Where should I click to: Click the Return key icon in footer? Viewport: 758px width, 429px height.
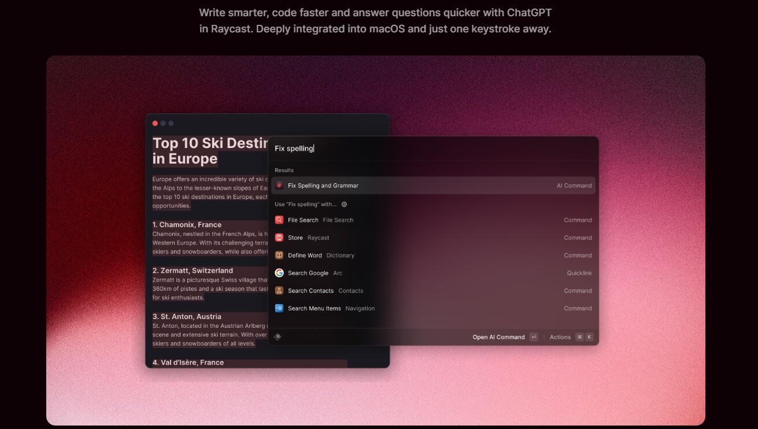click(533, 337)
